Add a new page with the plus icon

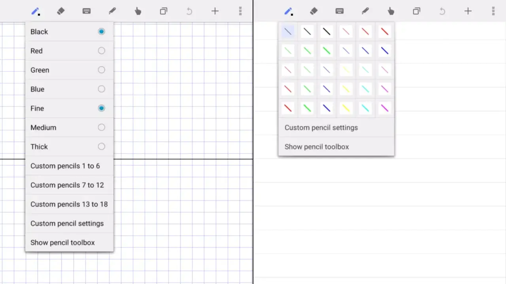pyautogui.click(x=215, y=11)
